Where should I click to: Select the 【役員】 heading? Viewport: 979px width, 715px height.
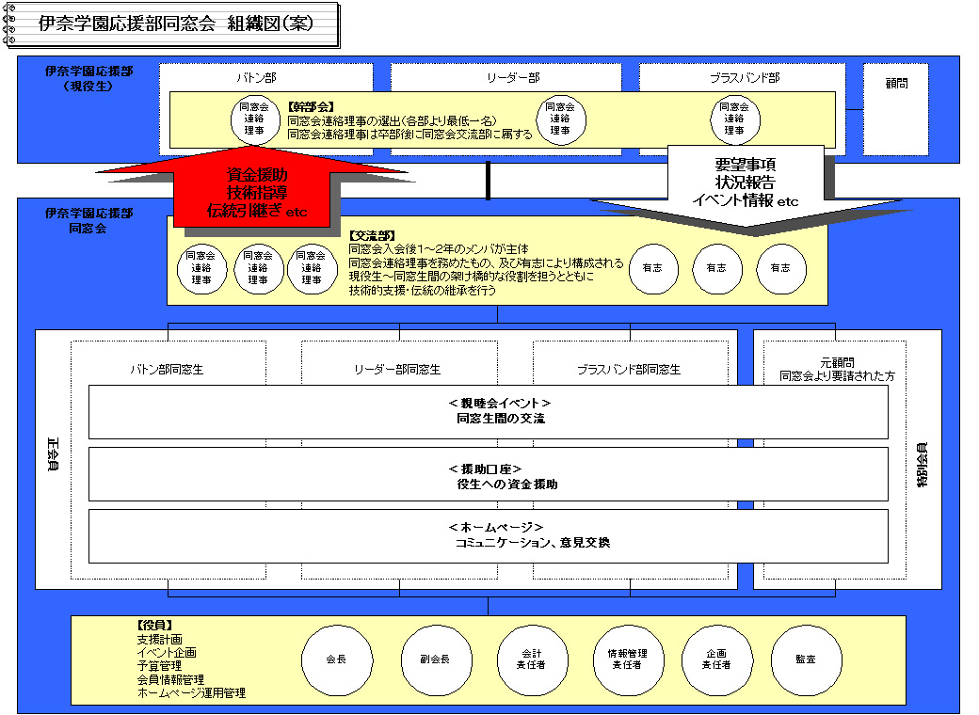(154, 626)
